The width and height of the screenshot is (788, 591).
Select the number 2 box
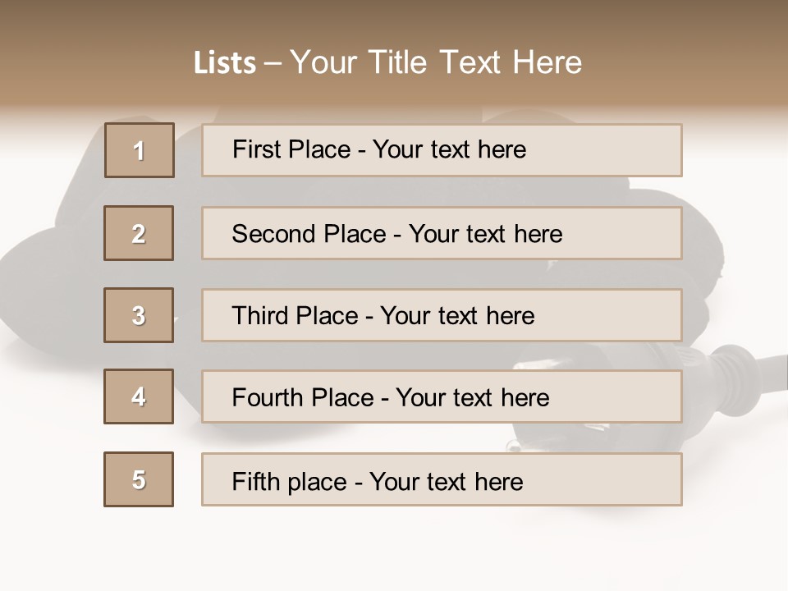click(x=139, y=233)
